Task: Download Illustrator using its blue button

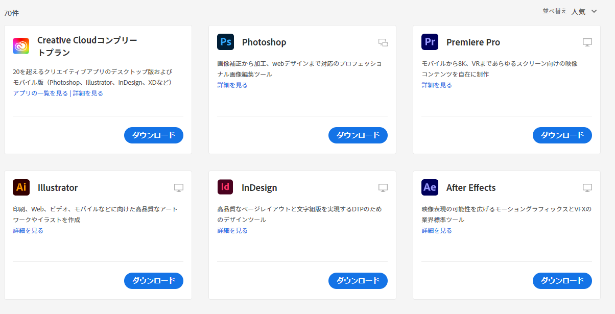Action: tap(153, 281)
